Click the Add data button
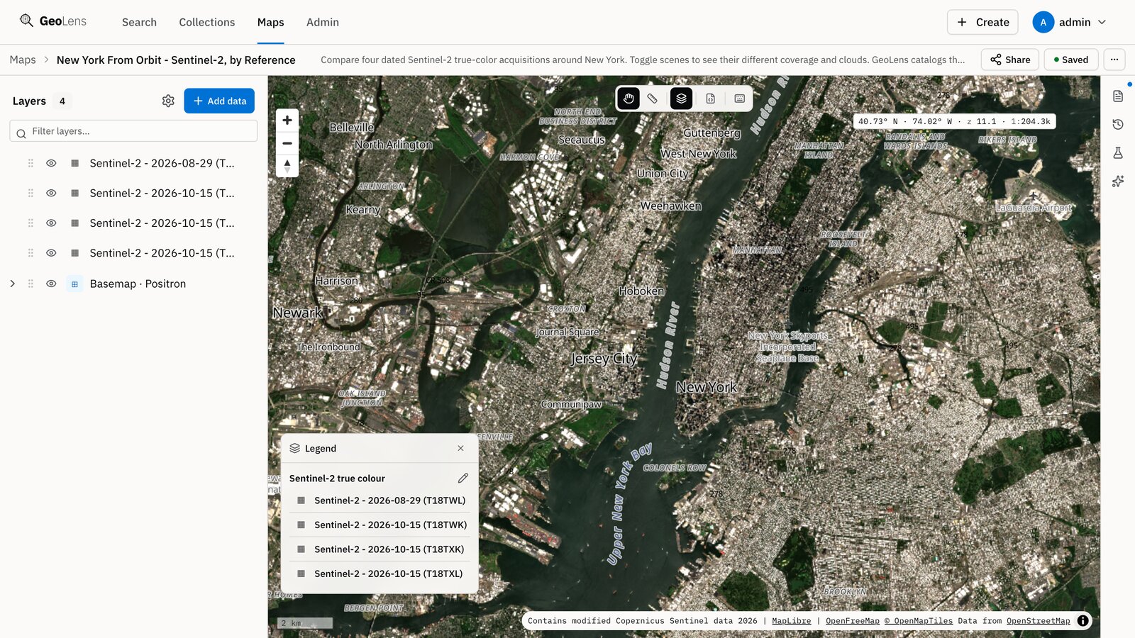The width and height of the screenshot is (1135, 638). pos(219,101)
